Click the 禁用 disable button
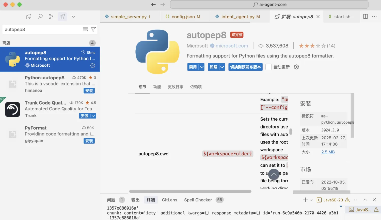The width and height of the screenshot is (381, 220). [x=193, y=67]
